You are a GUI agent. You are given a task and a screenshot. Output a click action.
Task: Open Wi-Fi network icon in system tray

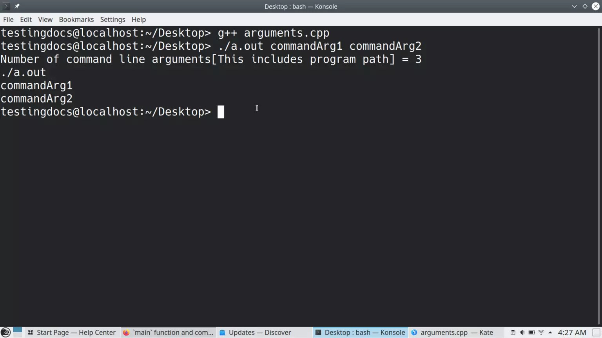[540, 332]
